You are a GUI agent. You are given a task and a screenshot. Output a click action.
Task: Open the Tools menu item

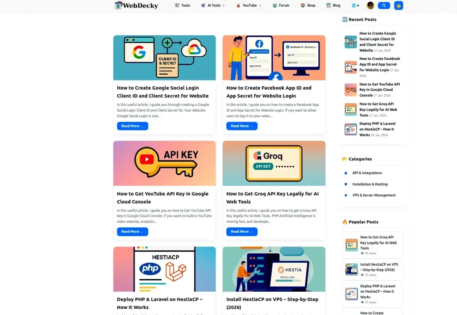point(182,5)
